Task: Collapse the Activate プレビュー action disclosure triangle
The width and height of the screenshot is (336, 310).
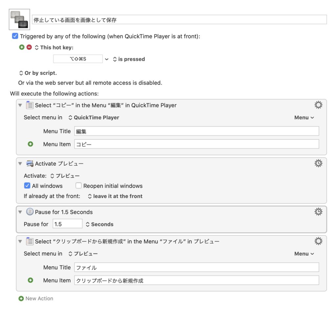Action: point(20,163)
